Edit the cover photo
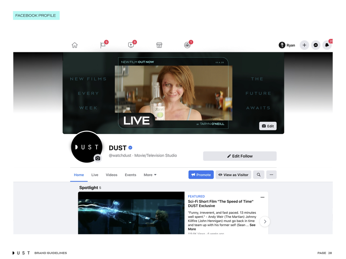The height and width of the screenshot is (259, 346). tap(268, 126)
